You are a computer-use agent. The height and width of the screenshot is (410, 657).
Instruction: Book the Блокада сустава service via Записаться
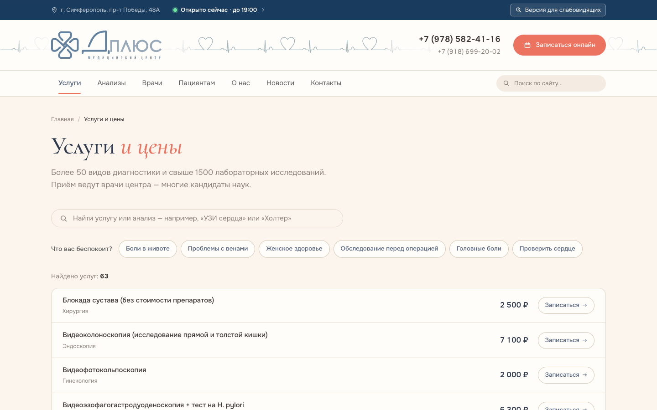(566, 305)
